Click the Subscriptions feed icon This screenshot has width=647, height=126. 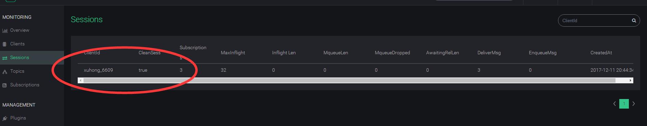point(4,85)
